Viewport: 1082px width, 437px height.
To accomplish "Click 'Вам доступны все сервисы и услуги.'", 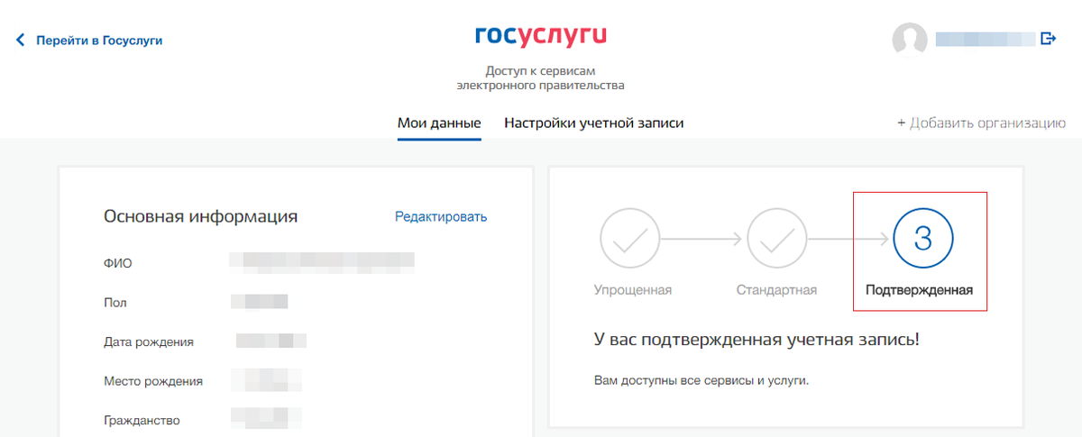I will tap(701, 380).
